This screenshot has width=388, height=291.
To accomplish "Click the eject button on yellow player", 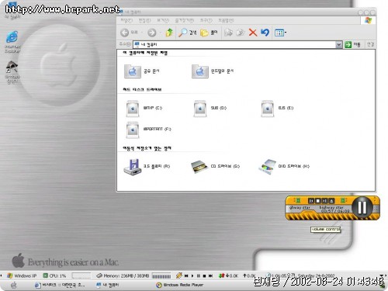I will [x=331, y=200].
